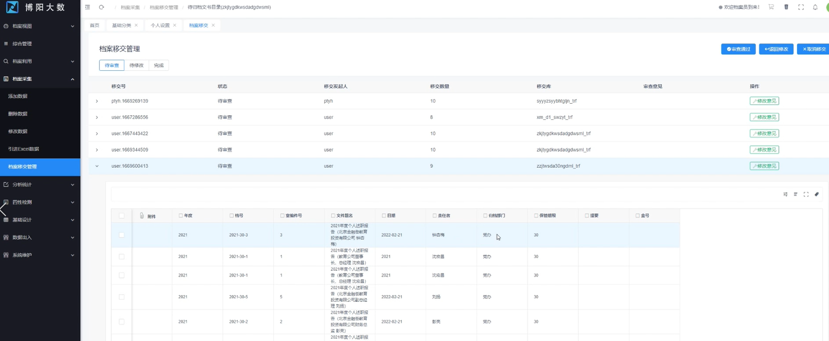Tick checkbox for row 2021-30-2
Viewport: 829px width, 341px height.
(122, 322)
